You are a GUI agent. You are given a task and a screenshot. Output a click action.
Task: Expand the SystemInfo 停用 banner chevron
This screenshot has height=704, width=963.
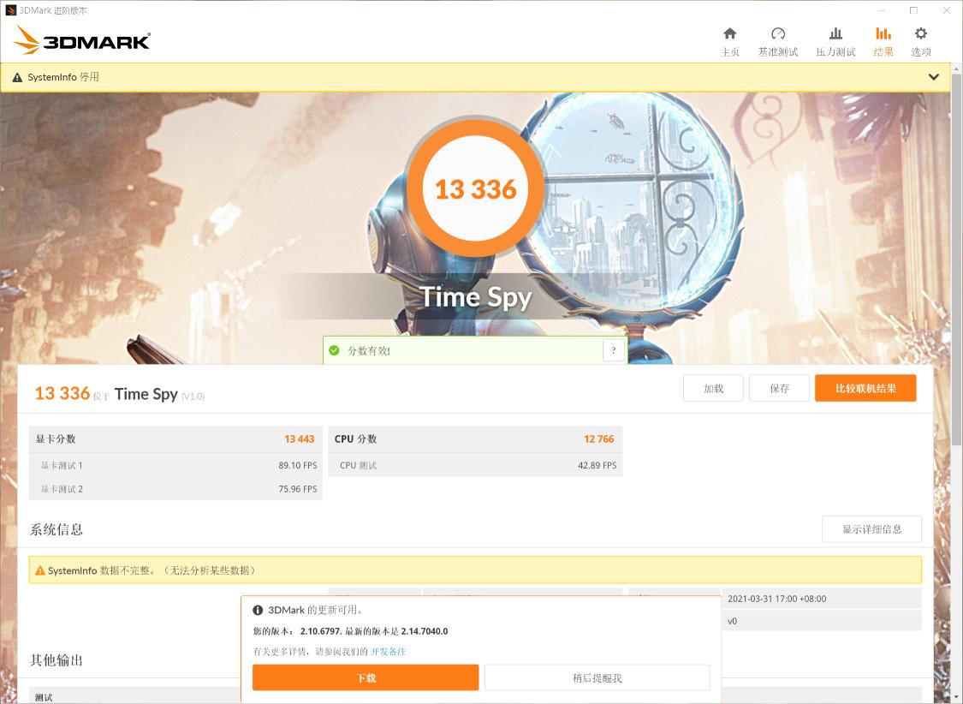pyautogui.click(x=934, y=77)
